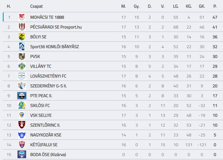Open the SZEDERKÉNY G-S II. team link
This screenshot has width=223, height=160.
click(x=48, y=86)
